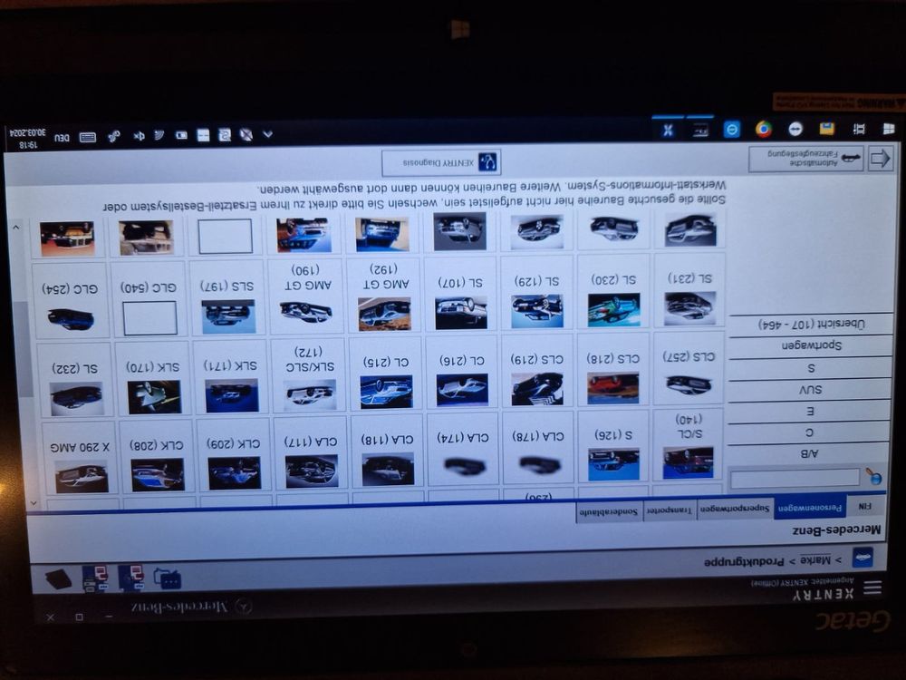Click the back arrow button

pos(880,159)
